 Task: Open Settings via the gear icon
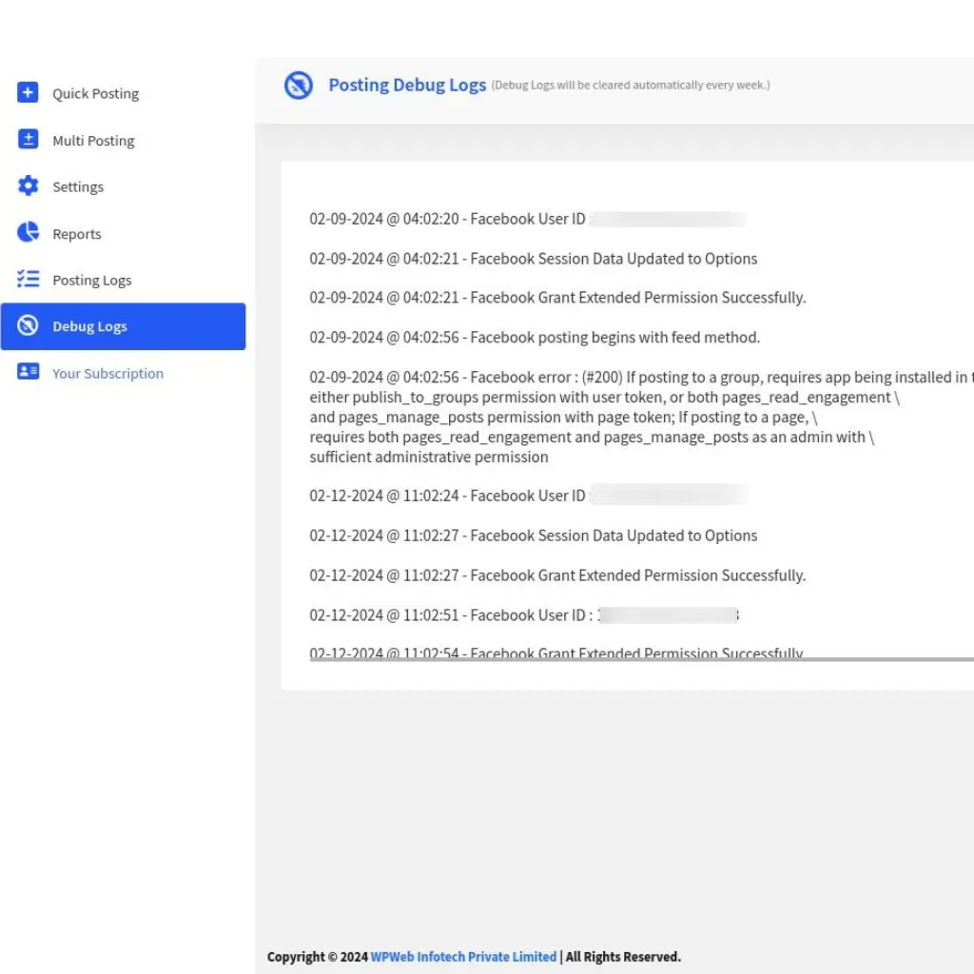28,186
